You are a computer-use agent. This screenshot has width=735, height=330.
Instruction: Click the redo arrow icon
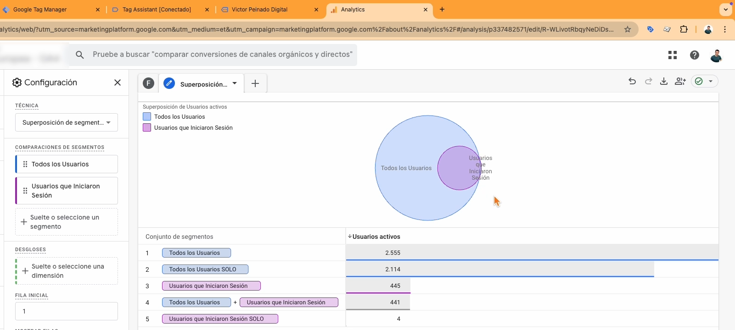(648, 81)
